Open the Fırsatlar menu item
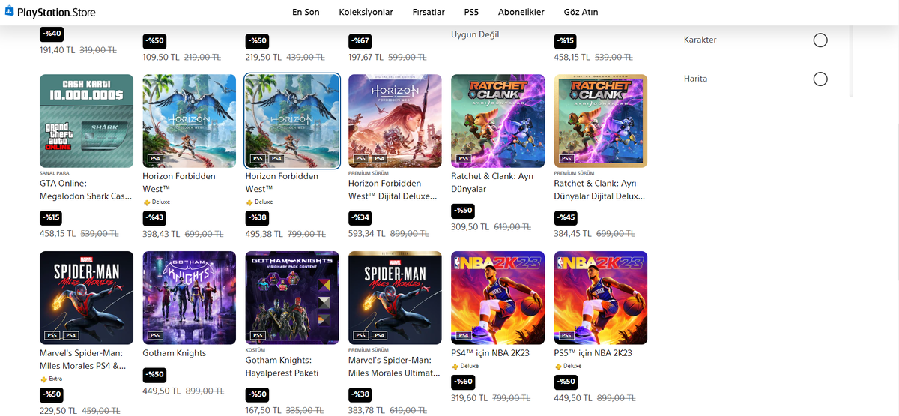The height and width of the screenshot is (416, 899). coord(429,13)
